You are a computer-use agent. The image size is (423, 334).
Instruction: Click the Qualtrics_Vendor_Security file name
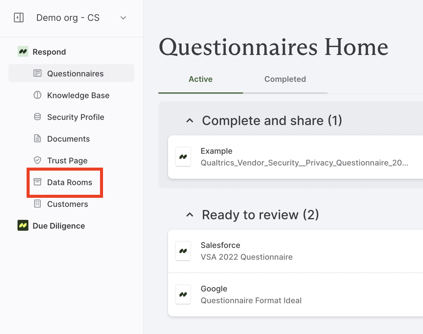305,163
